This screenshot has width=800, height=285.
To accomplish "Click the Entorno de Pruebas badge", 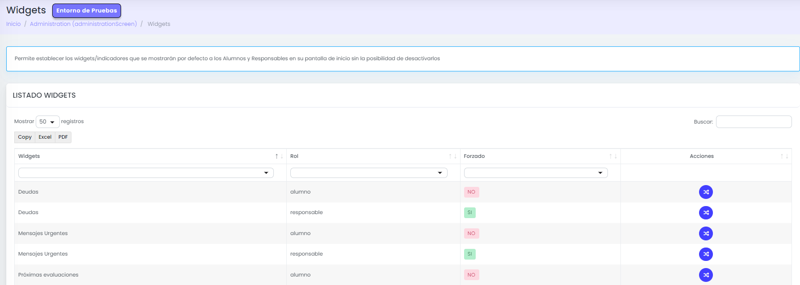I will click(87, 11).
